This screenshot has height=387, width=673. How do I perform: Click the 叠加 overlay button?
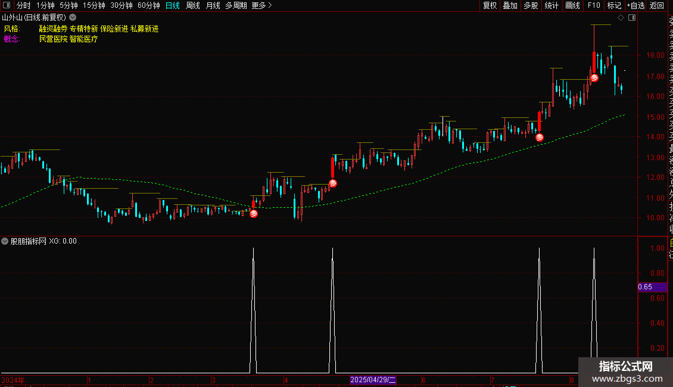coord(510,5)
